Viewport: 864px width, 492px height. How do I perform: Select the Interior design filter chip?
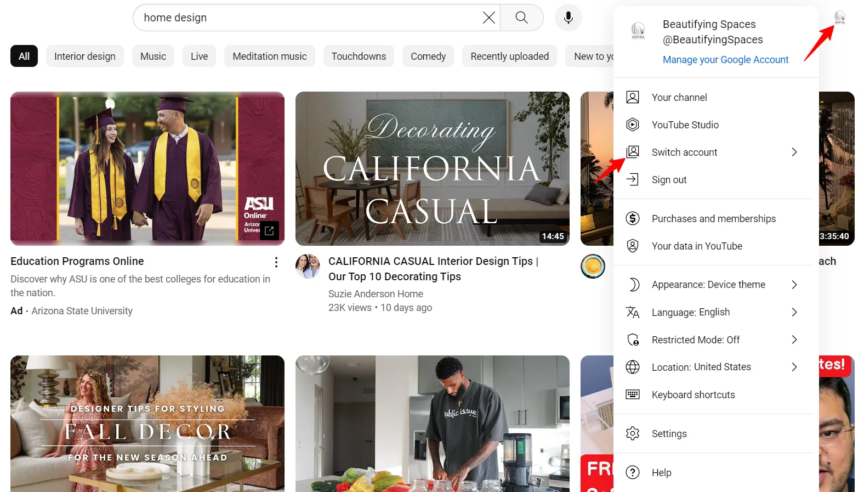pos(85,56)
